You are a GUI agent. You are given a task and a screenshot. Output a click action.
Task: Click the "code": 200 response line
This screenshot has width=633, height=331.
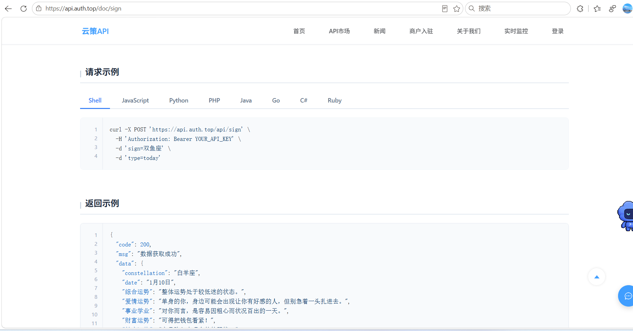(x=133, y=245)
